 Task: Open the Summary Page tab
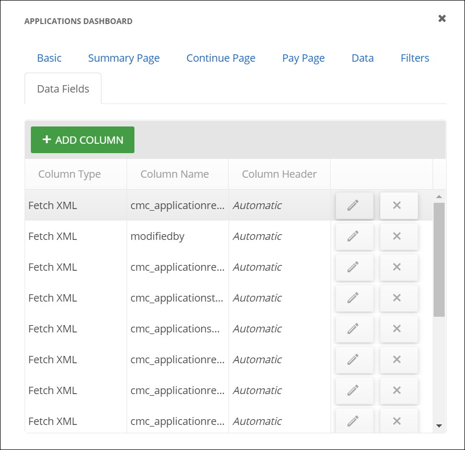124,58
